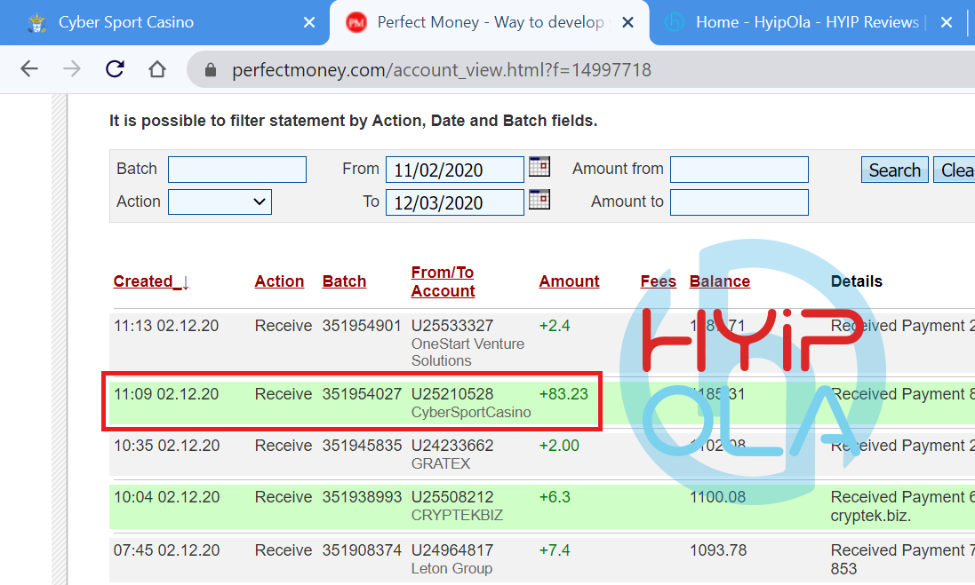This screenshot has width=975, height=585.
Task: Click batch number 351938993
Action: (361, 497)
